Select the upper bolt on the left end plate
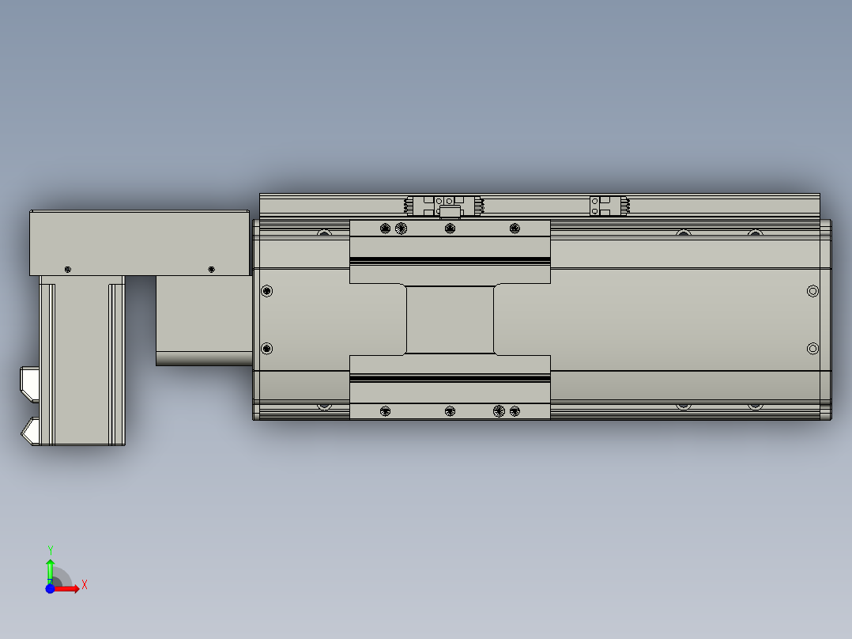The width and height of the screenshot is (852, 639). [x=266, y=291]
